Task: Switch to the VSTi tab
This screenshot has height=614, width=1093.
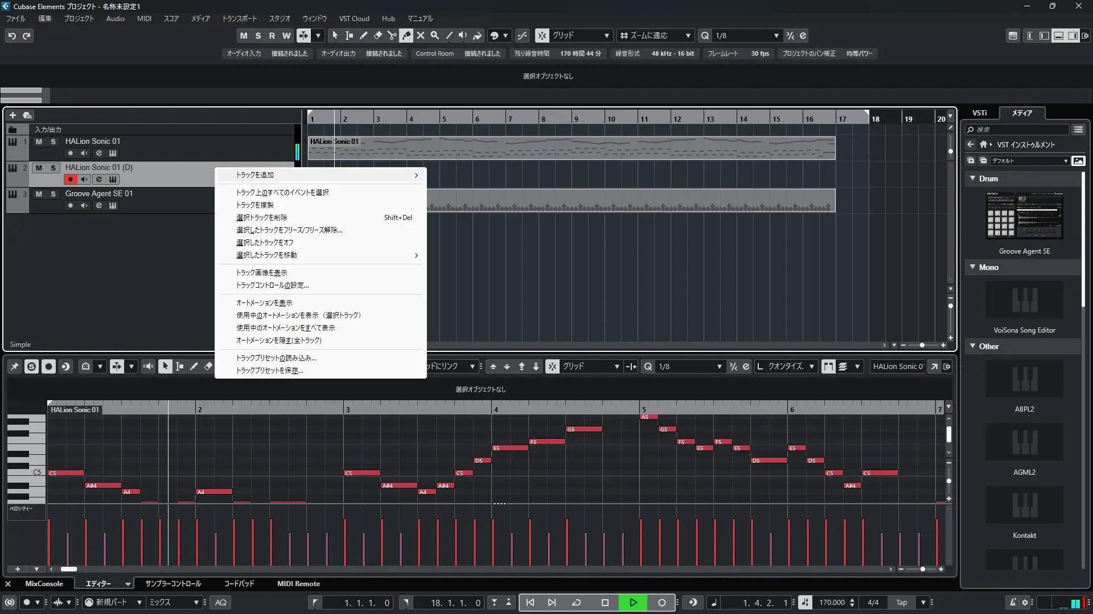Action: coord(979,113)
